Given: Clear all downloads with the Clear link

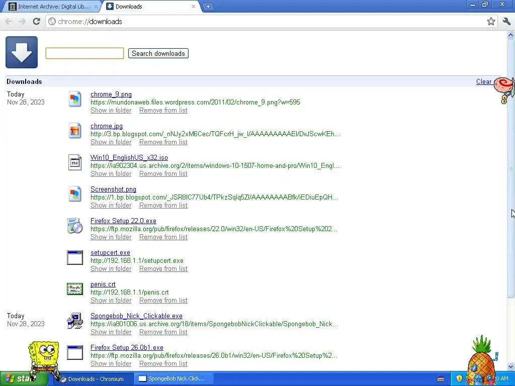Looking at the screenshot, I should (484, 82).
